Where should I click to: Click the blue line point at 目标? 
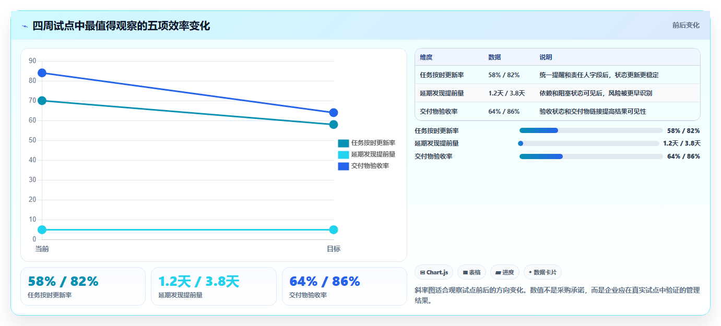click(334, 113)
